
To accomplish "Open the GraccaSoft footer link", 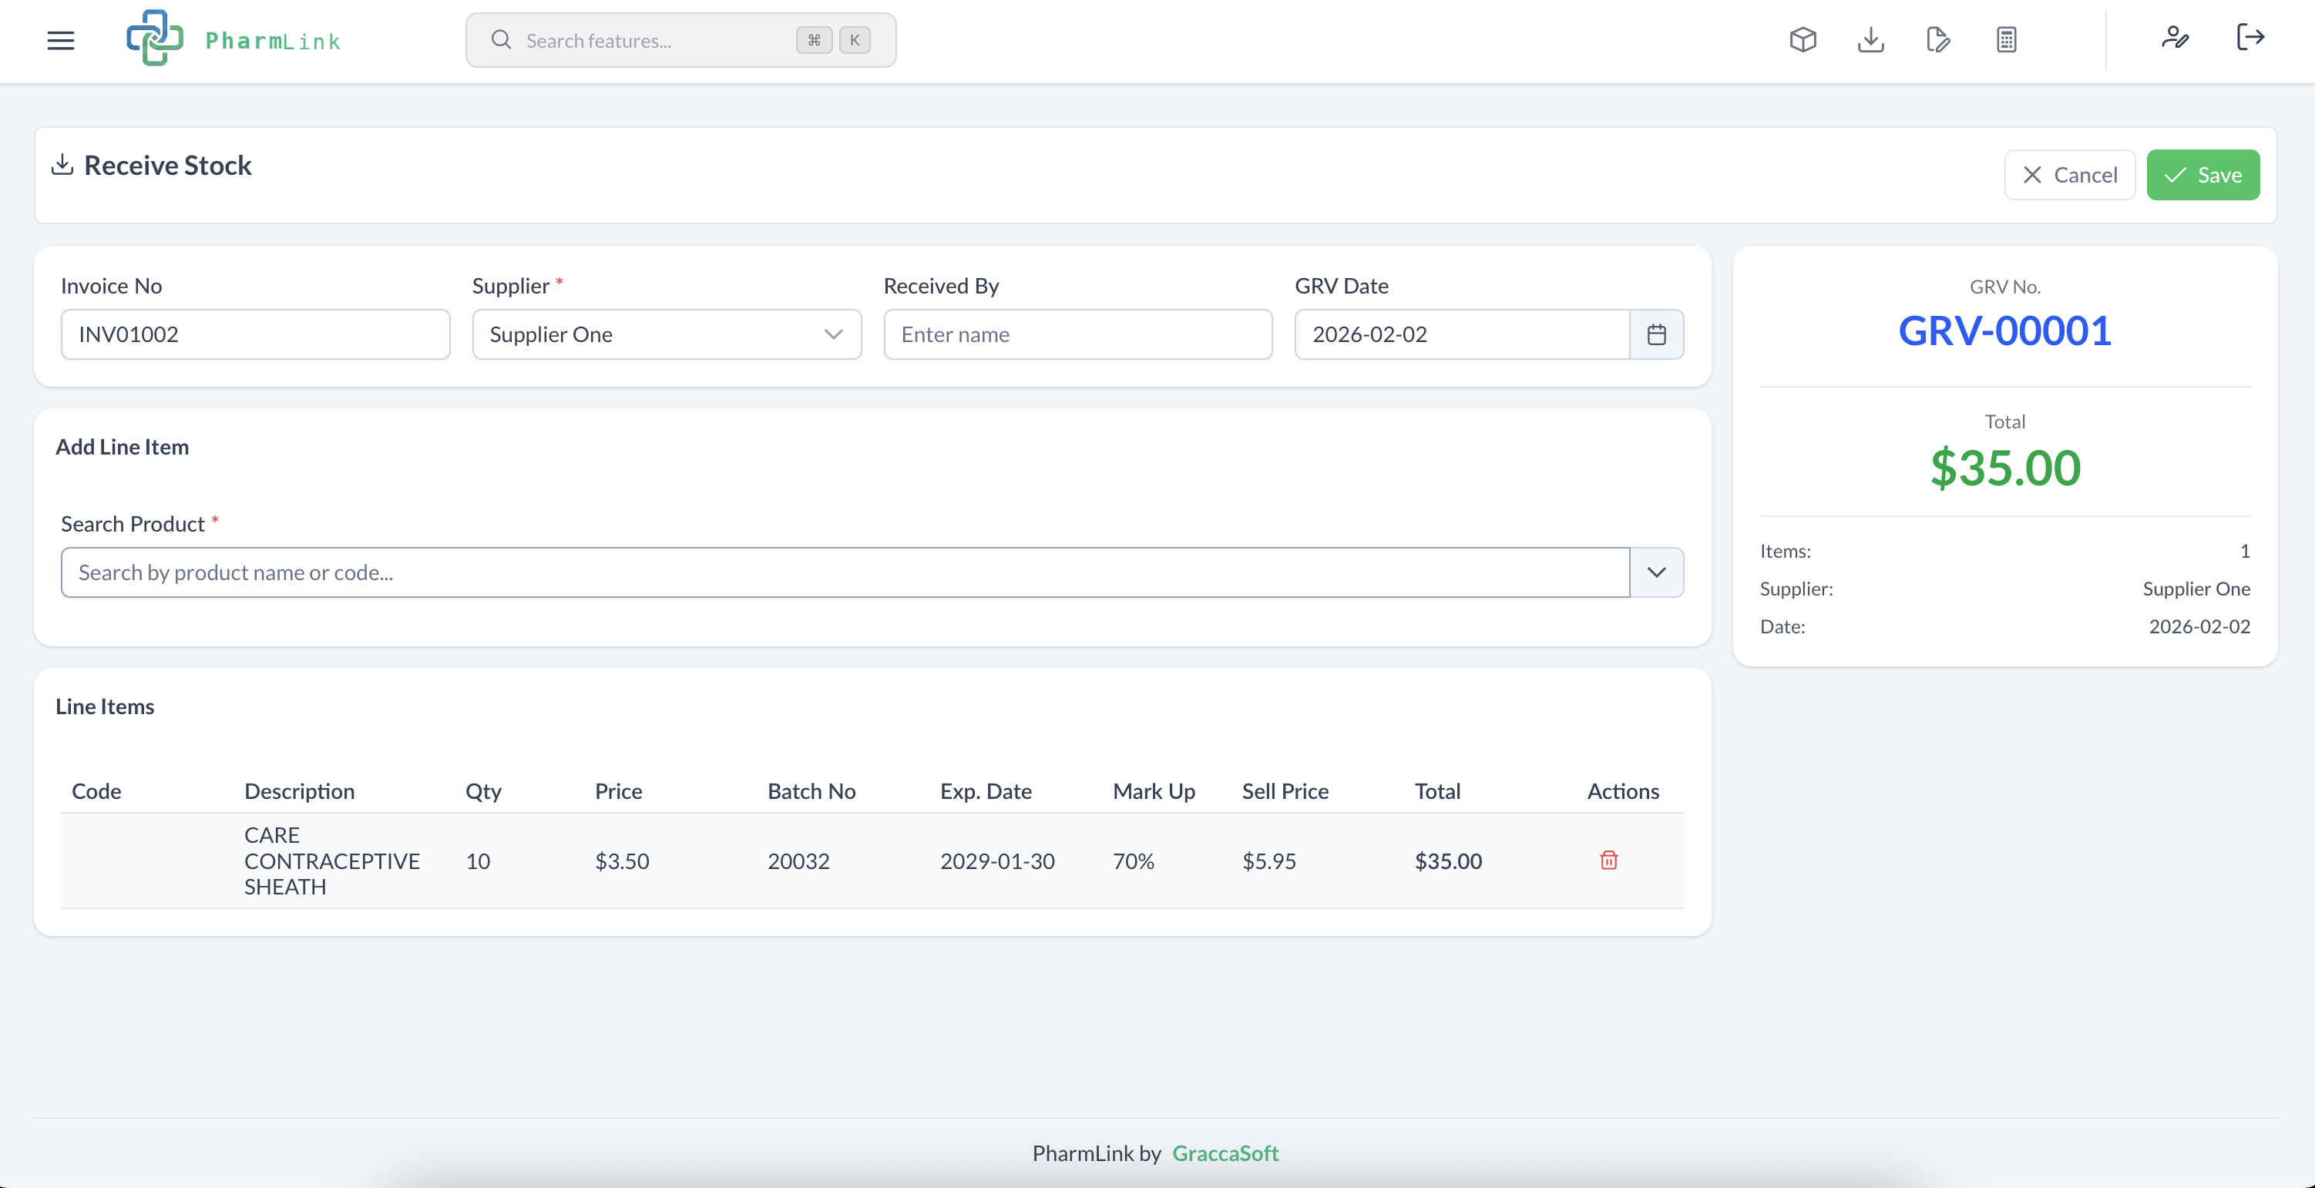I will pos(1225,1153).
